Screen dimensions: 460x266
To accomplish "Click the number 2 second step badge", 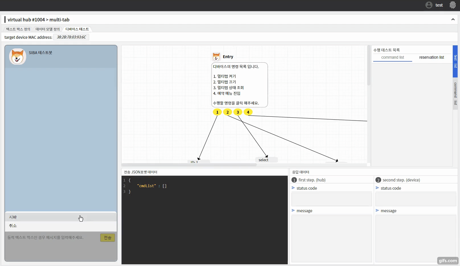I will (378, 180).
